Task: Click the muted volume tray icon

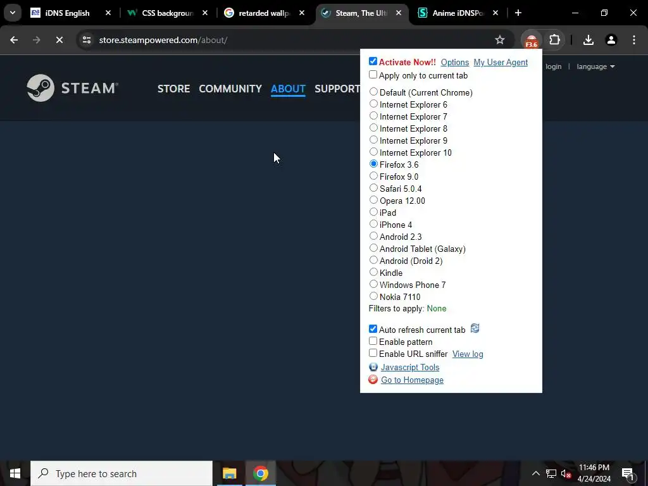Action: [566, 473]
